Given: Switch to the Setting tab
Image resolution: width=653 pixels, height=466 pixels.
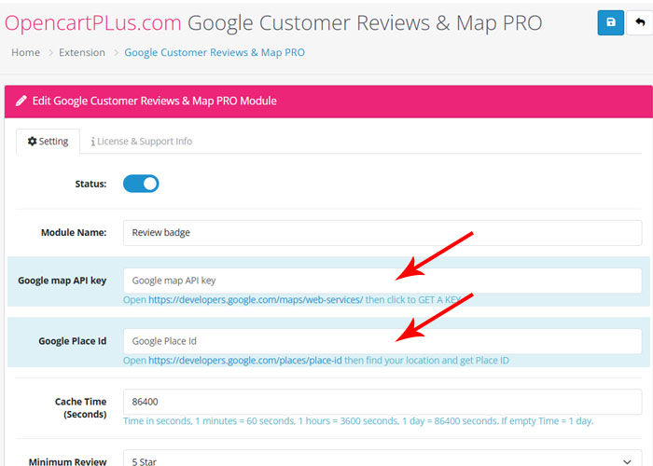Looking at the screenshot, I should pyautogui.click(x=48, y=142).
